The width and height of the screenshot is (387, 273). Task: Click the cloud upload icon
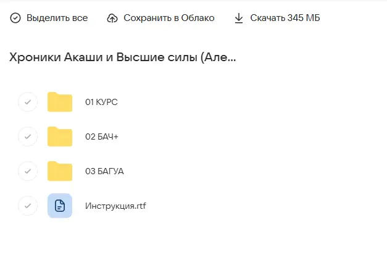(x=112, y=18)
